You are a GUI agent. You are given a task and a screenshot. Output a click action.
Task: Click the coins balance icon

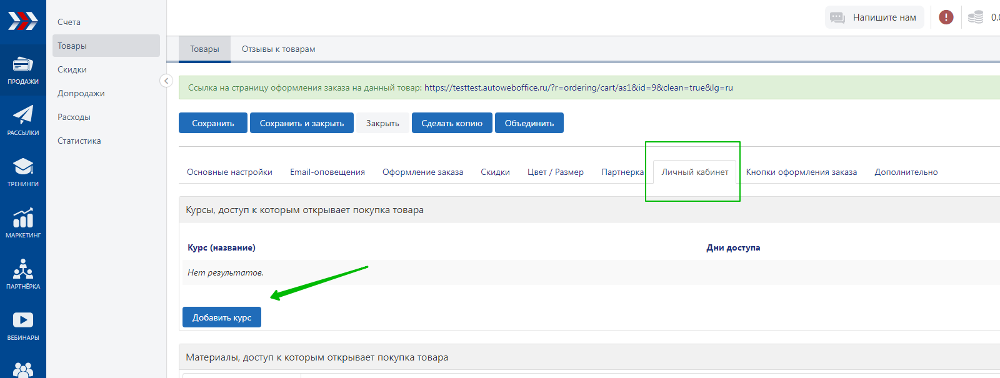[975, 17]
